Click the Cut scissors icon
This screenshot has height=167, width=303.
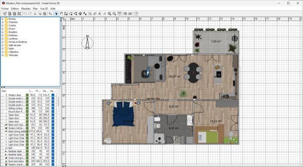[x=35, y=14]
